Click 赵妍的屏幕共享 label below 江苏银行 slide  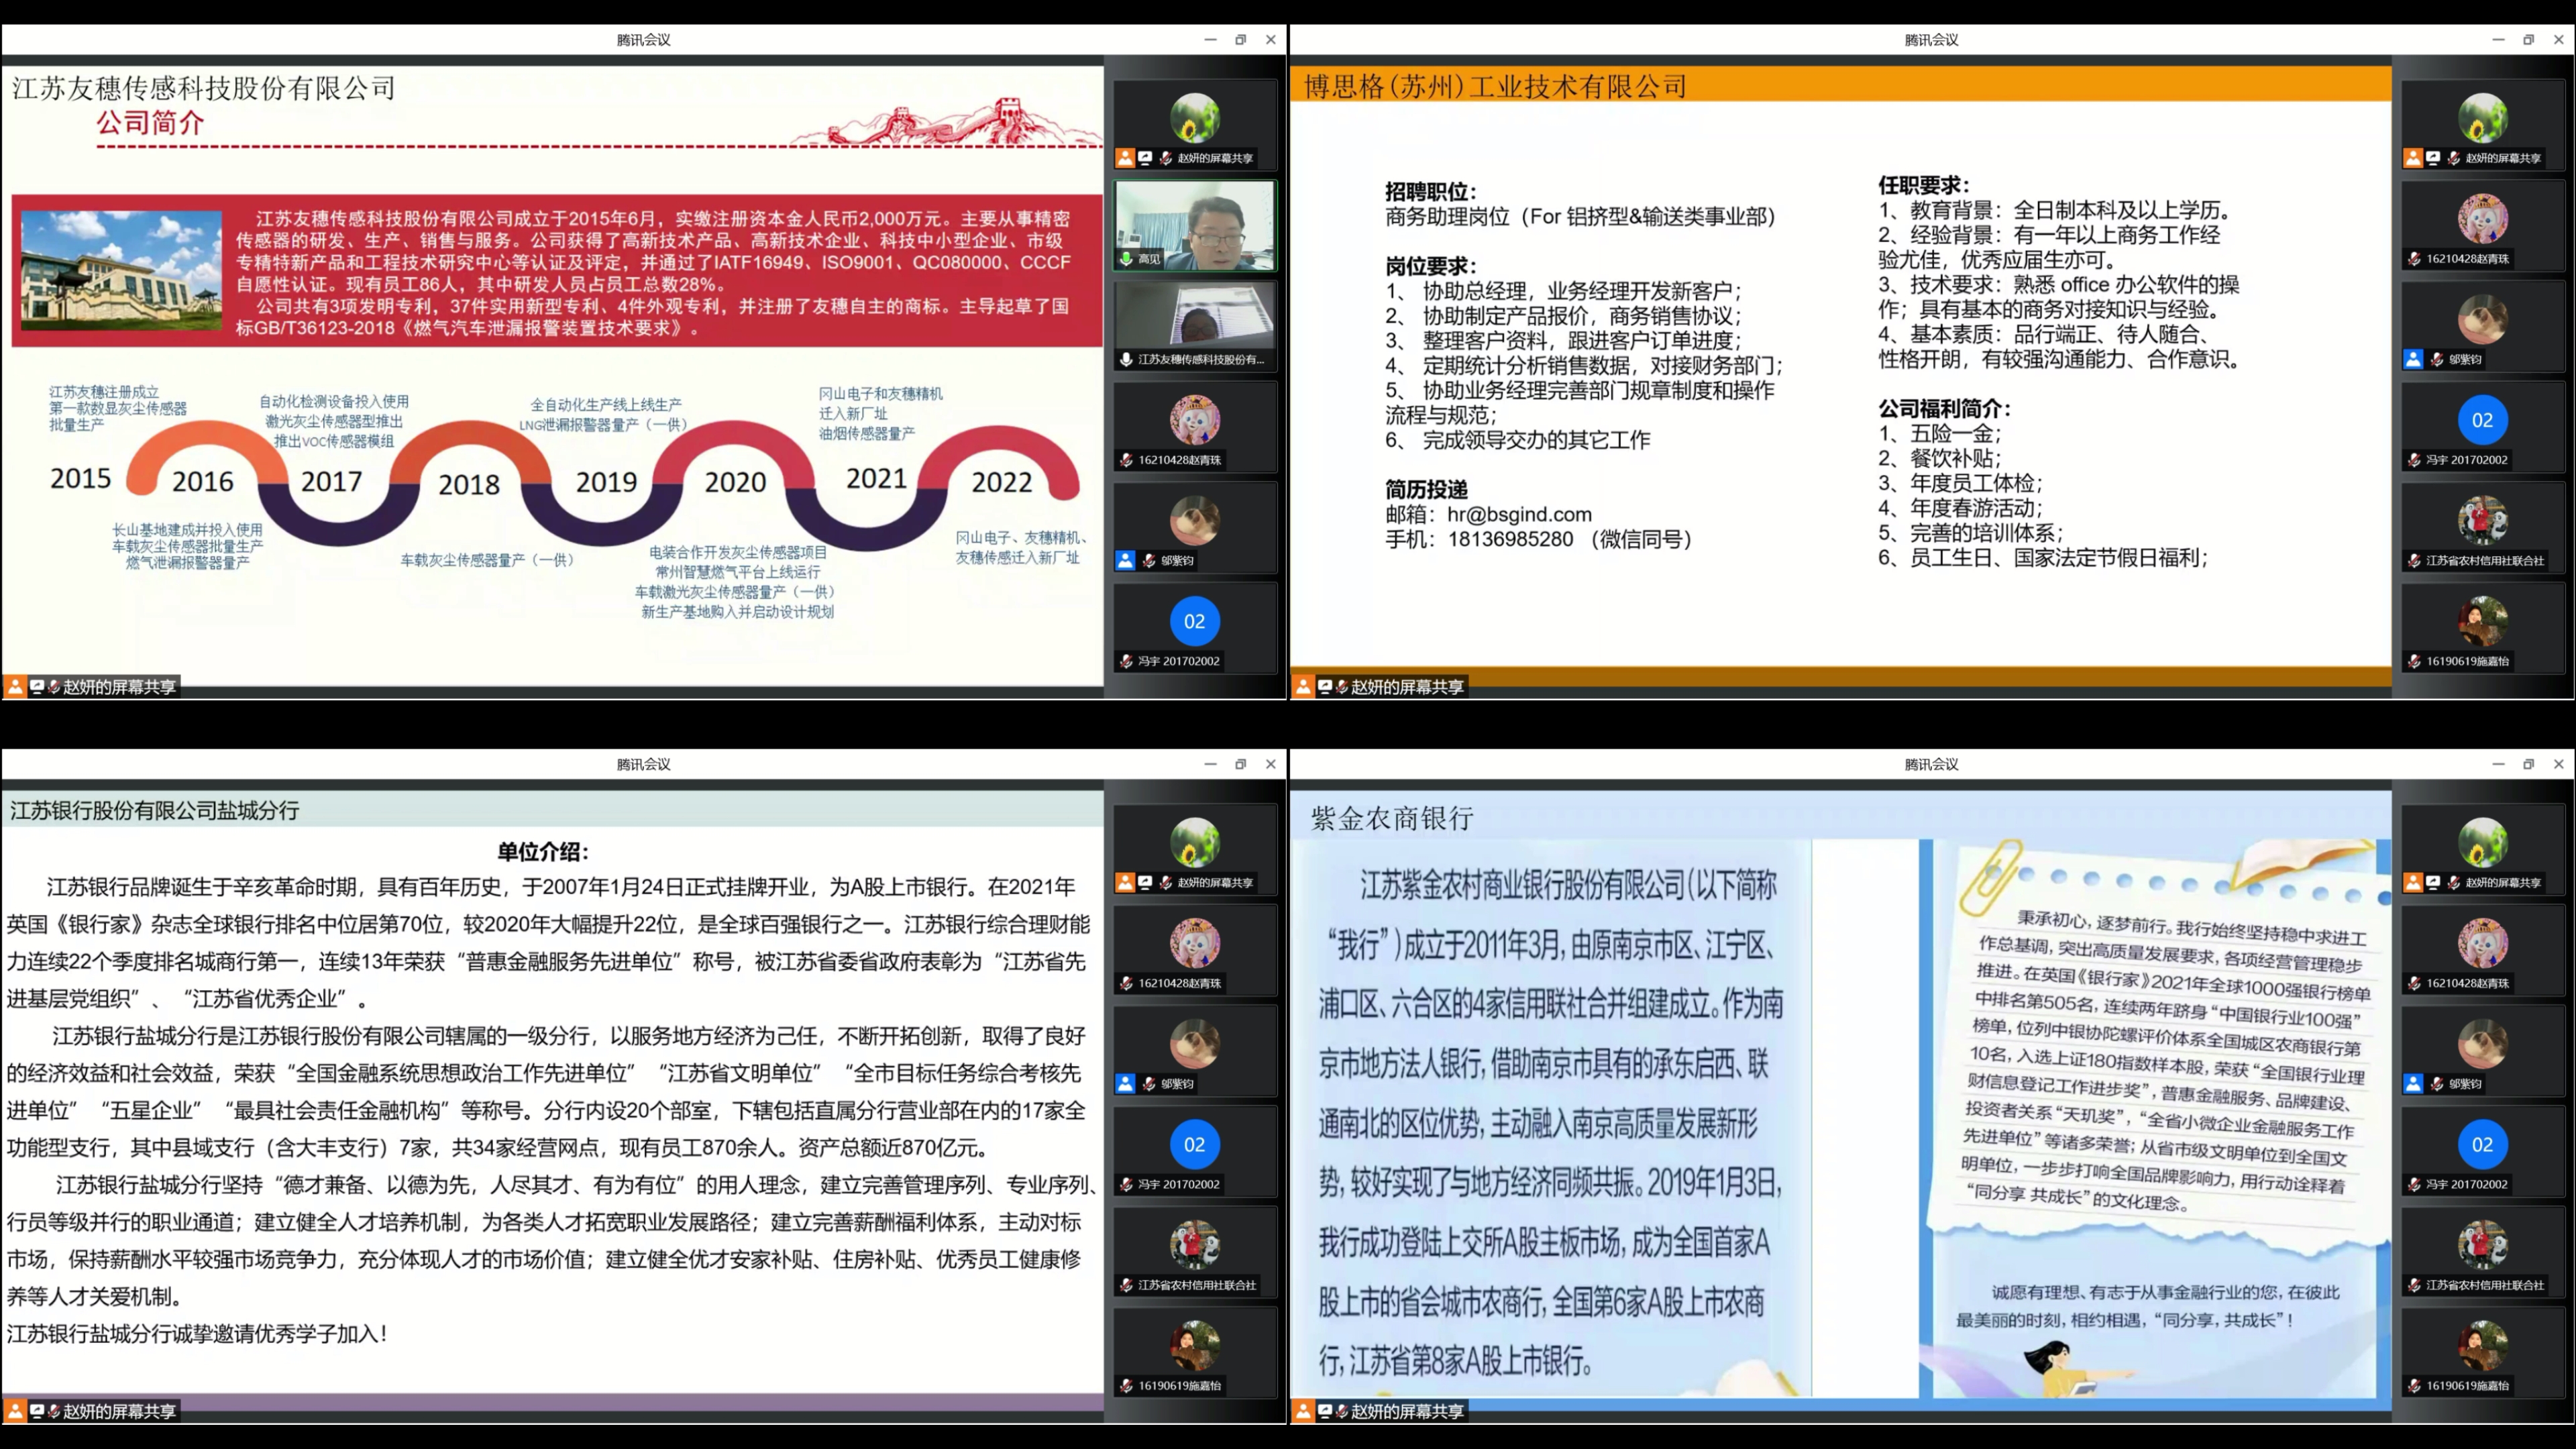point(119,1411)
